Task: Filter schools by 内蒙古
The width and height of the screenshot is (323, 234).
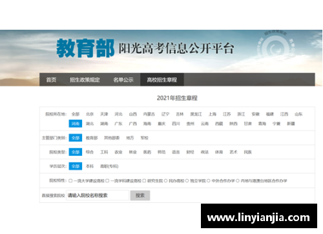Action: click(149, 114)
